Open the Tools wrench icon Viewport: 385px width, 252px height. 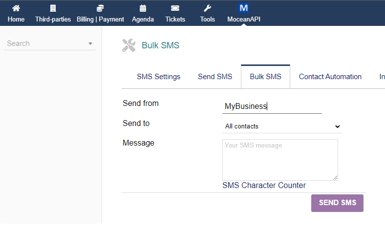pos(207,8)
